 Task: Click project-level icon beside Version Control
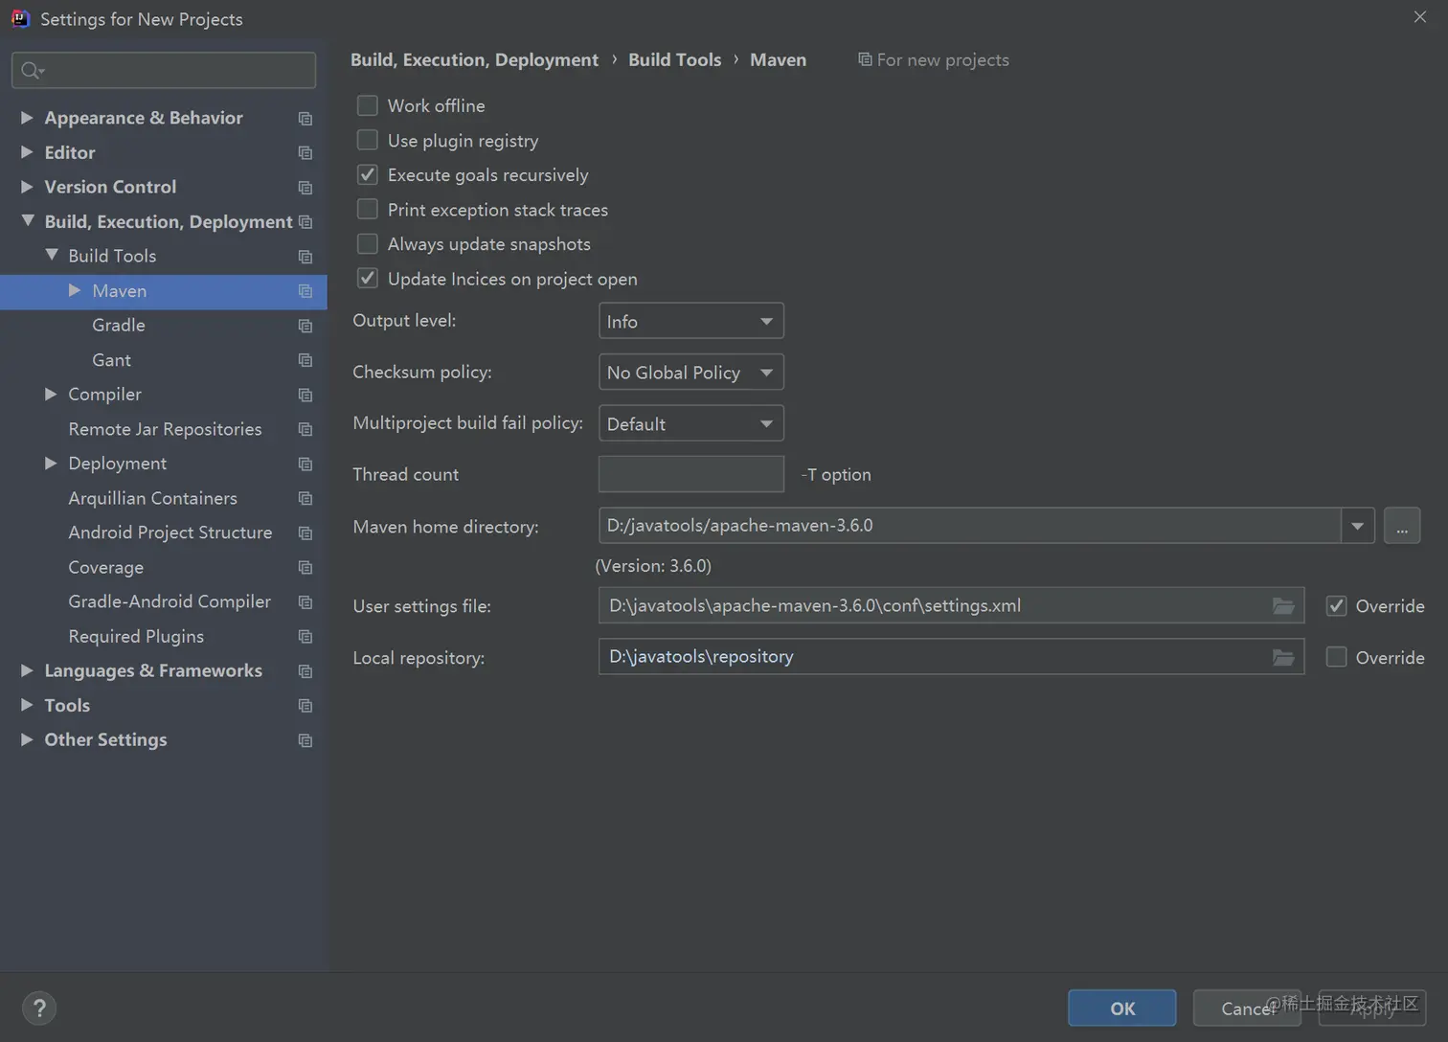pos(305,188)
